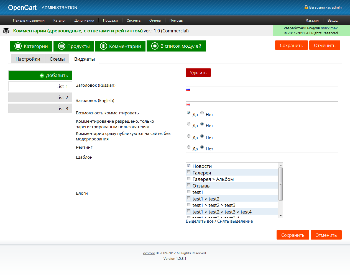This screenshot has width=350, height=275.
Task: Open the ocStore footer link
Action: pyautogui.click(x=149, y=253)
